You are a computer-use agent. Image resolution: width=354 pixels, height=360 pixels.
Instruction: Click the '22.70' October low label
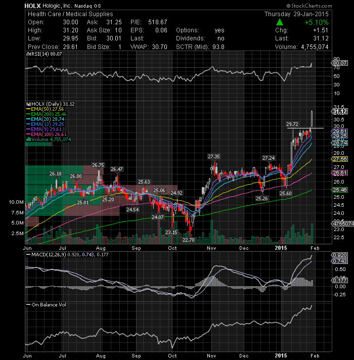point(189,240)
